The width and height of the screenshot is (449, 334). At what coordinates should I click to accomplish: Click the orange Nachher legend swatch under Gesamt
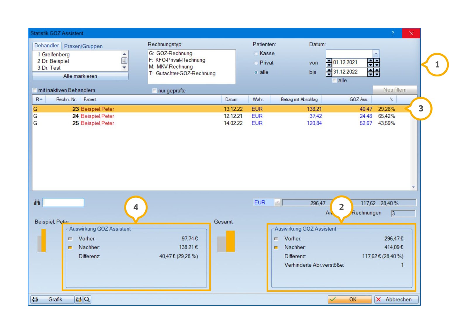276,248
